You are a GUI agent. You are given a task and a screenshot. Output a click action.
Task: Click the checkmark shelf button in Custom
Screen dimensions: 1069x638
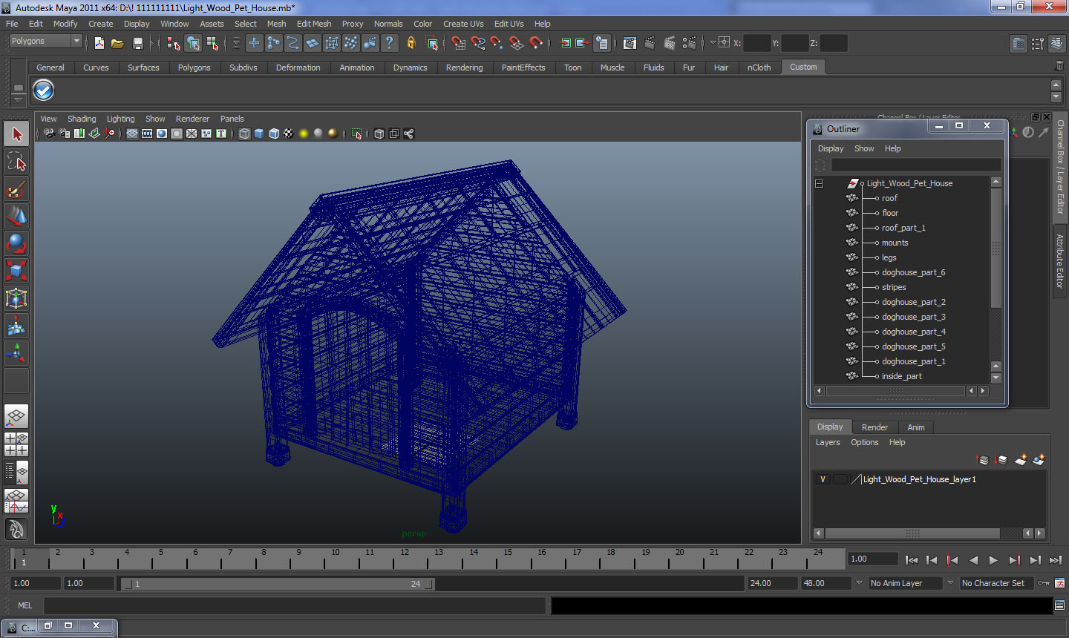tap(44, 91)
